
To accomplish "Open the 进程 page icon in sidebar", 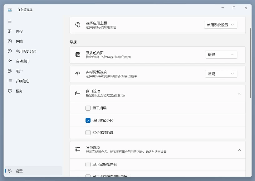I will click(10, 31).
